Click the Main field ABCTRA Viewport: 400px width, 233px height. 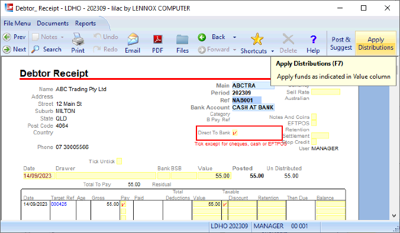click(x=253, y=85)
